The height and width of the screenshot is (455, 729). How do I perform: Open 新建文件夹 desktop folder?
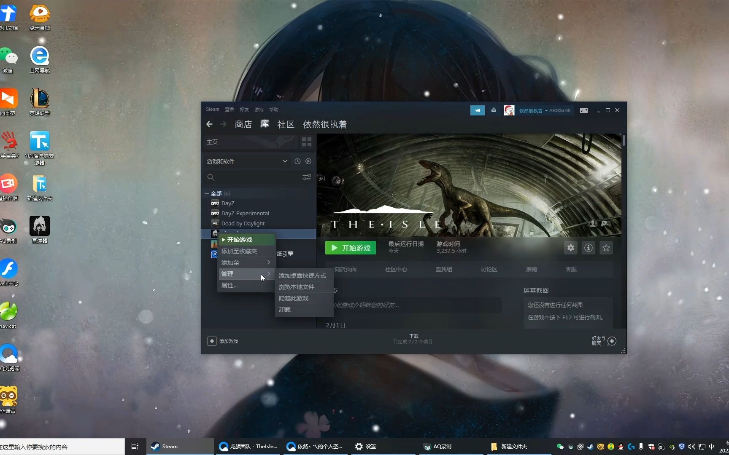[x=40, y=187]
